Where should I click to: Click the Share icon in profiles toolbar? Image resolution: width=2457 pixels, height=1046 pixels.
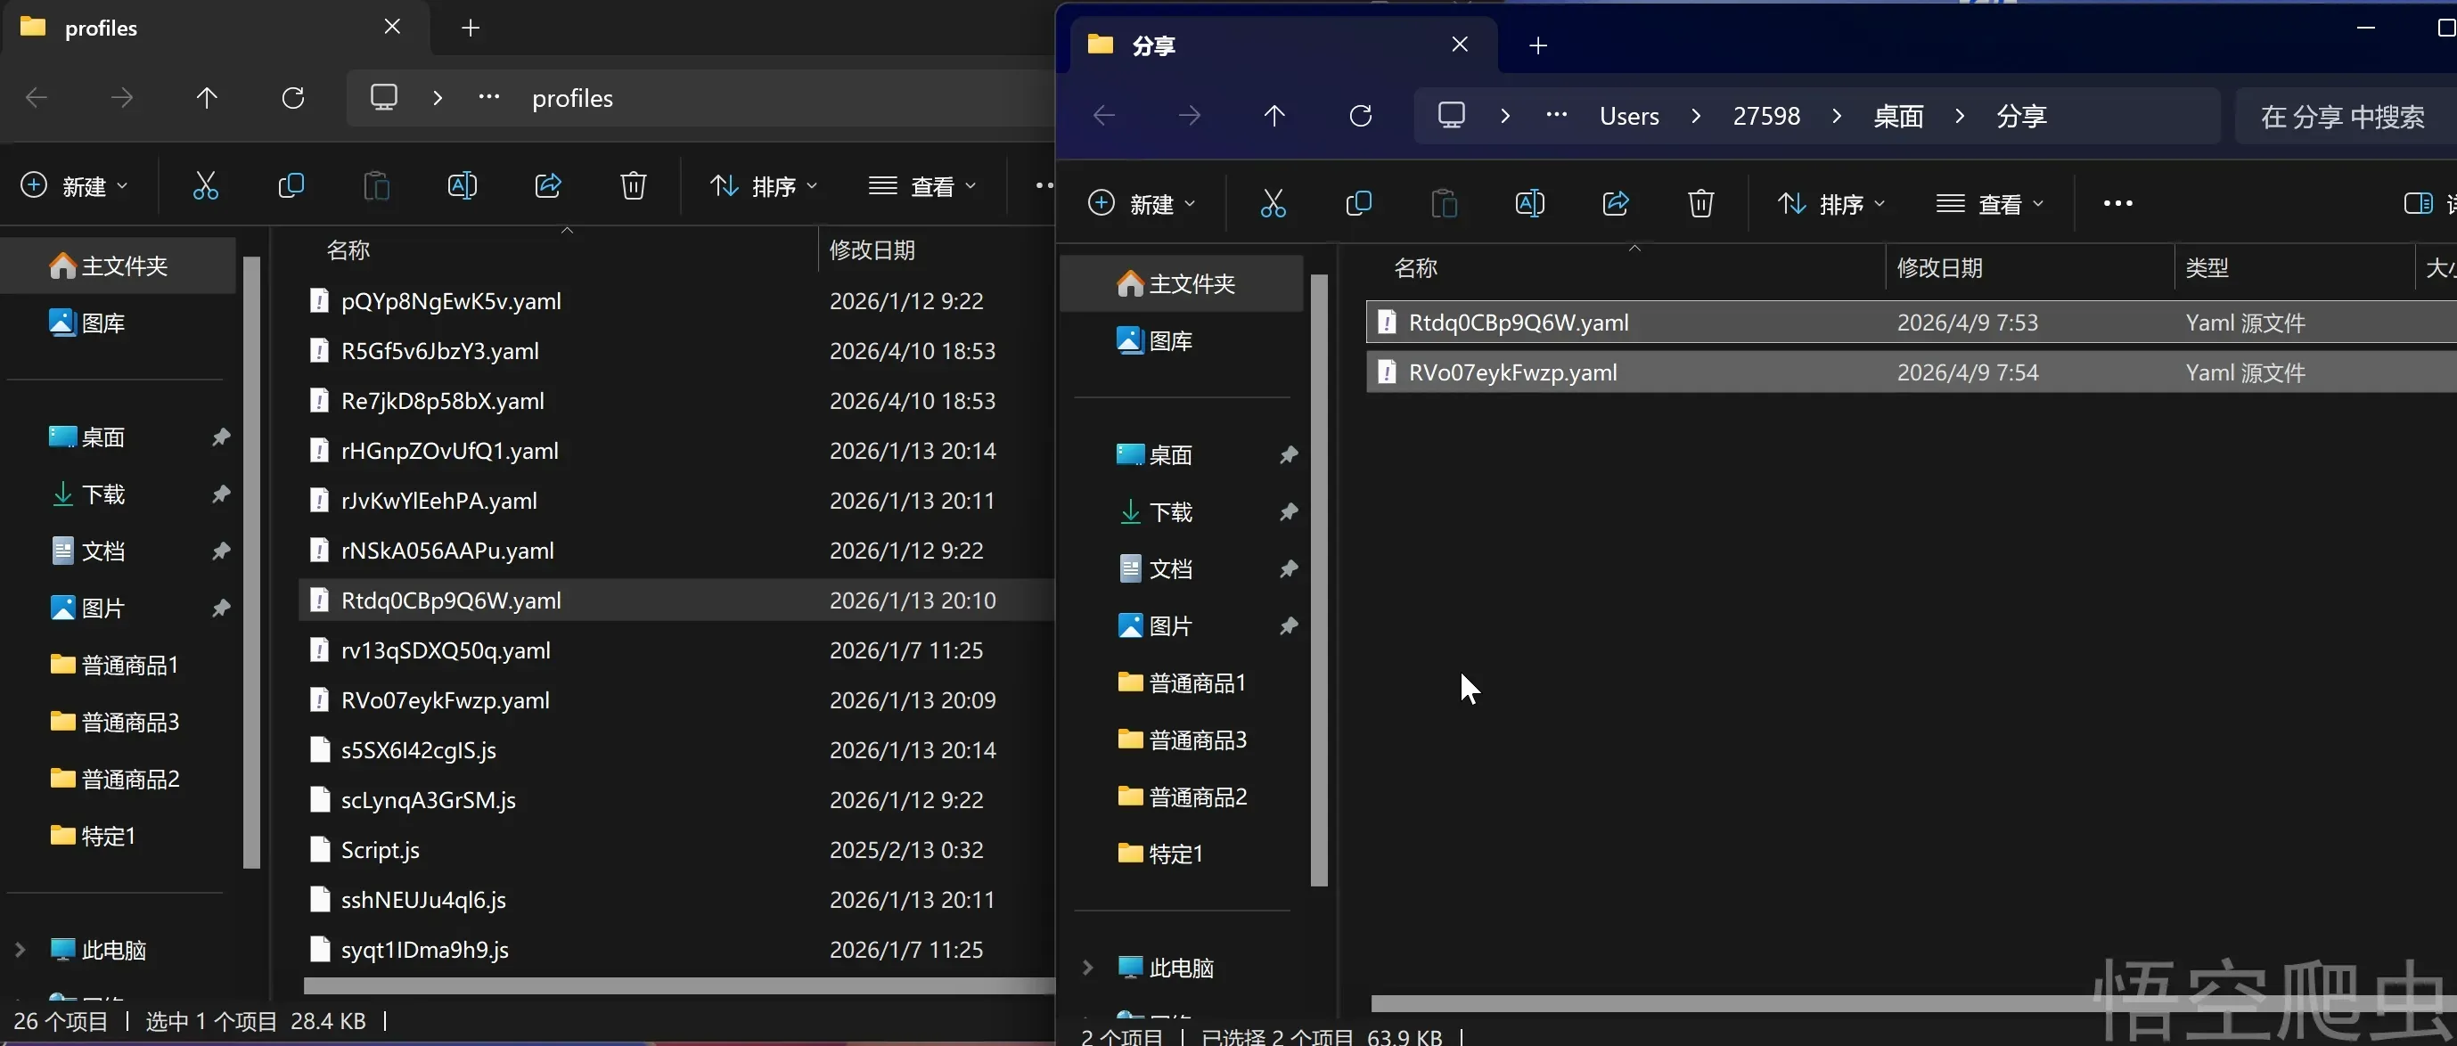tap(547, 185)
